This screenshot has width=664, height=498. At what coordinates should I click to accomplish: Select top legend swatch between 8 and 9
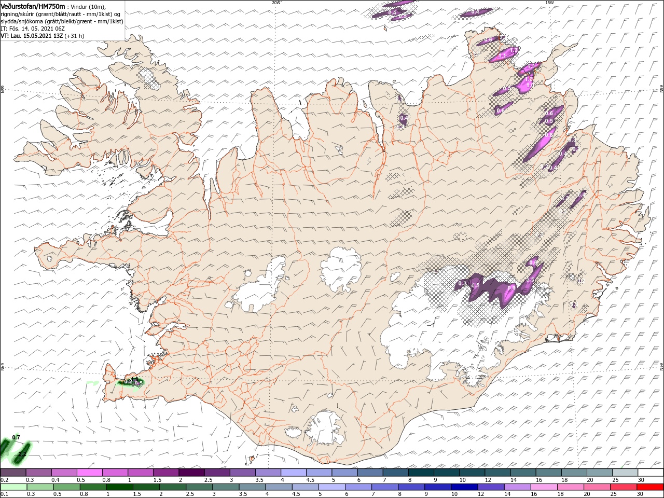pos(421,473)
